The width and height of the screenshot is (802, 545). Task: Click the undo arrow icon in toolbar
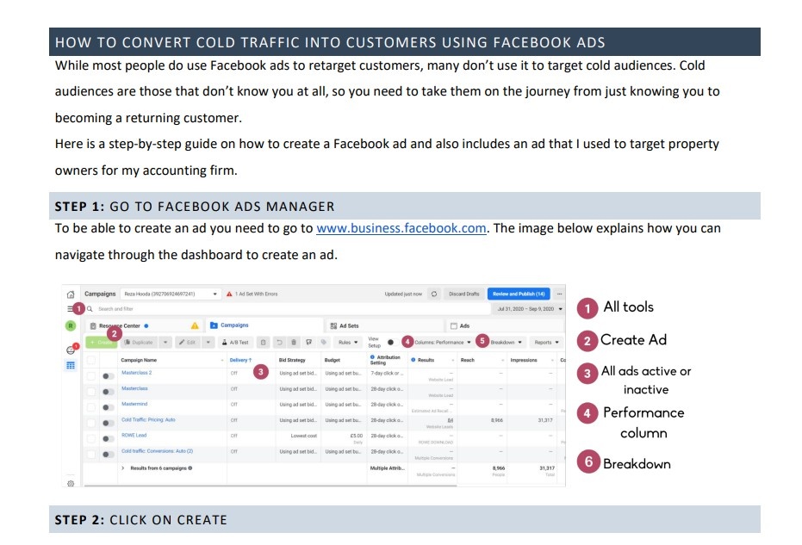pos(279,342)
